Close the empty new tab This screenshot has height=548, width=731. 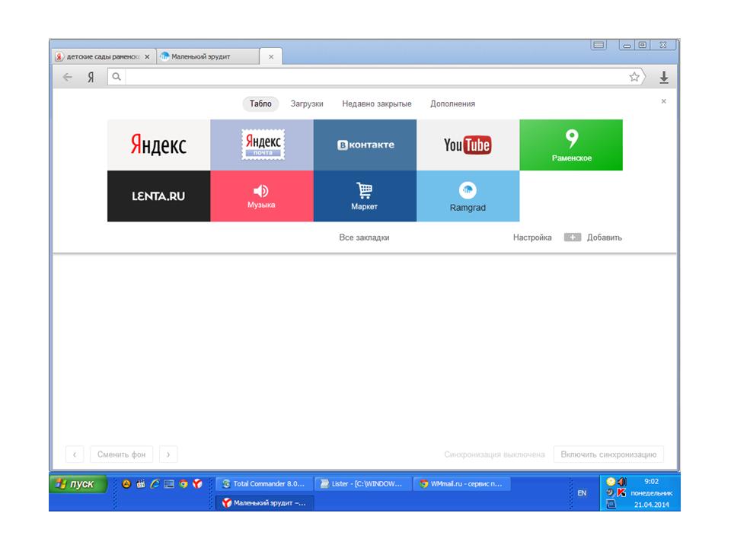click(271, 57)
